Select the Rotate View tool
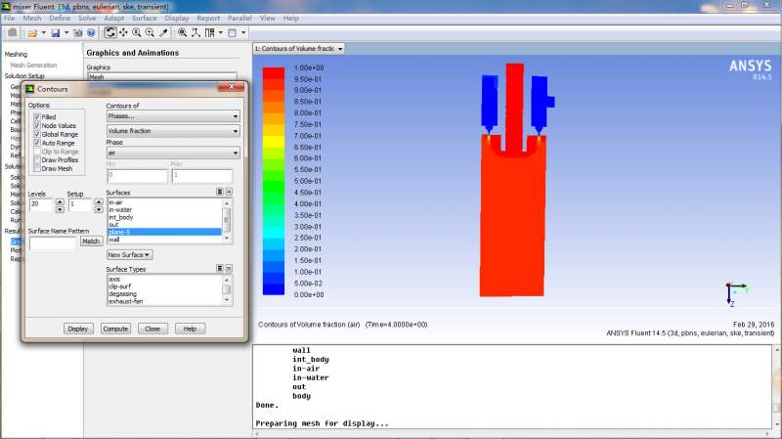This screenshot has width=782, height=439. (110, 33)
